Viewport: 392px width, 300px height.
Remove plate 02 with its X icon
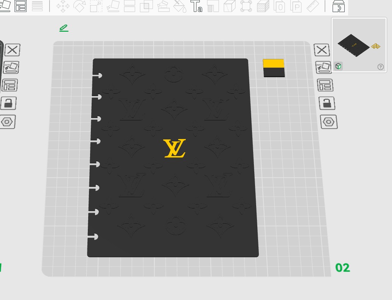[322, 50]
